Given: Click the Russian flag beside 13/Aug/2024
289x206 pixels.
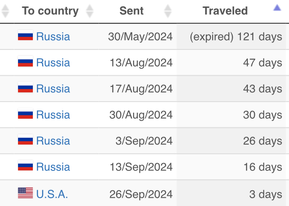Looking at the screenshot, I should pyautogui.click(x=25, y=62).
